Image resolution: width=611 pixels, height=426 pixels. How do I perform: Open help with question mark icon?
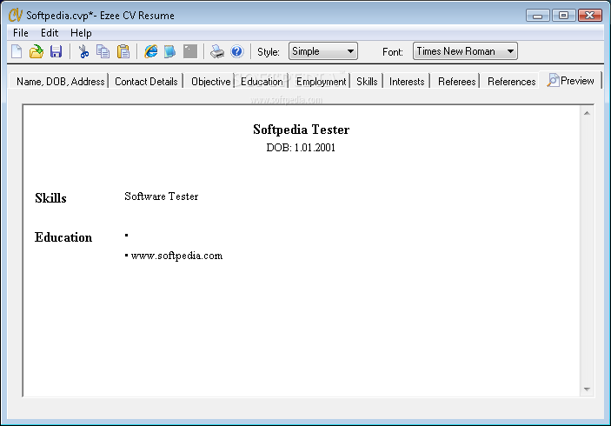click(x=237, y=51)
